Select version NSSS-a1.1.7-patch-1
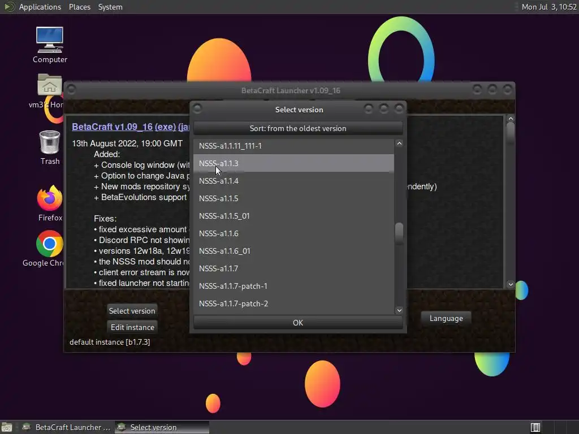The image size is (579, 434). tap(293, 286)
